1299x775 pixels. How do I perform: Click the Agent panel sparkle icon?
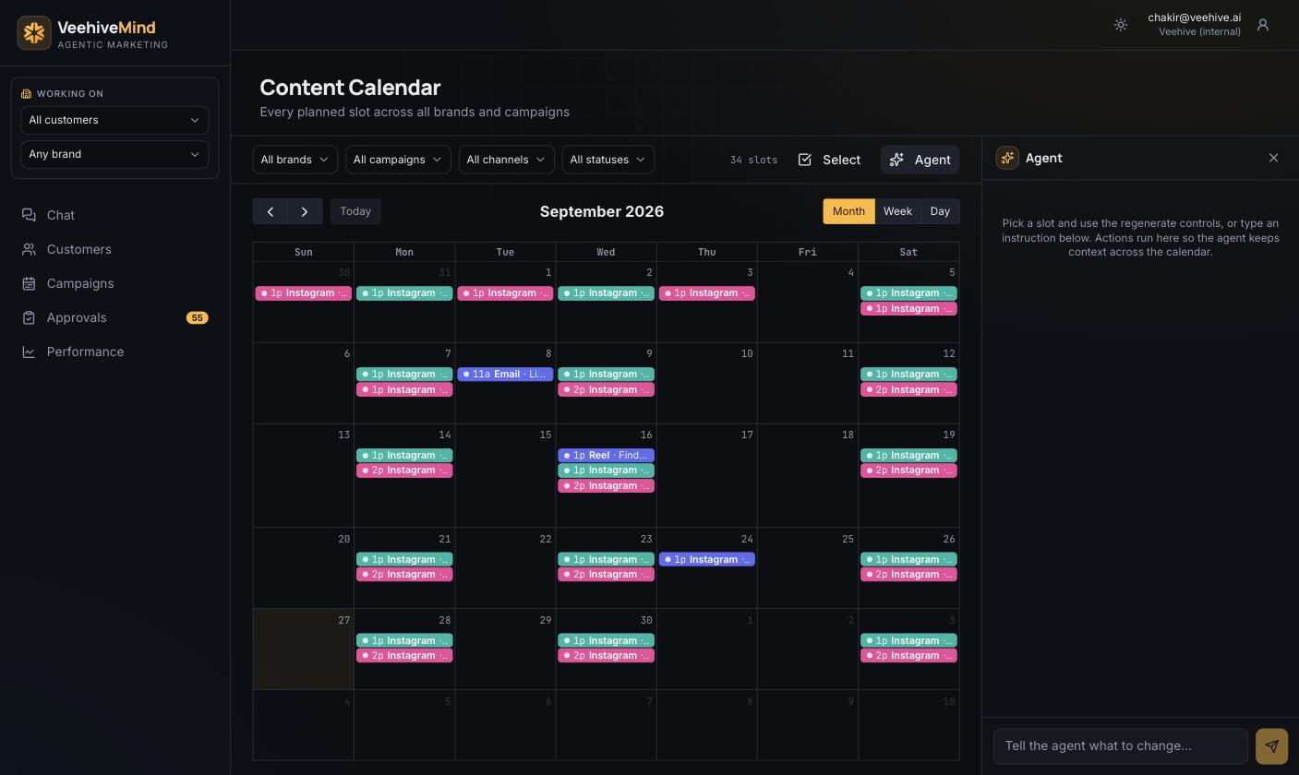click(1007, 158)
